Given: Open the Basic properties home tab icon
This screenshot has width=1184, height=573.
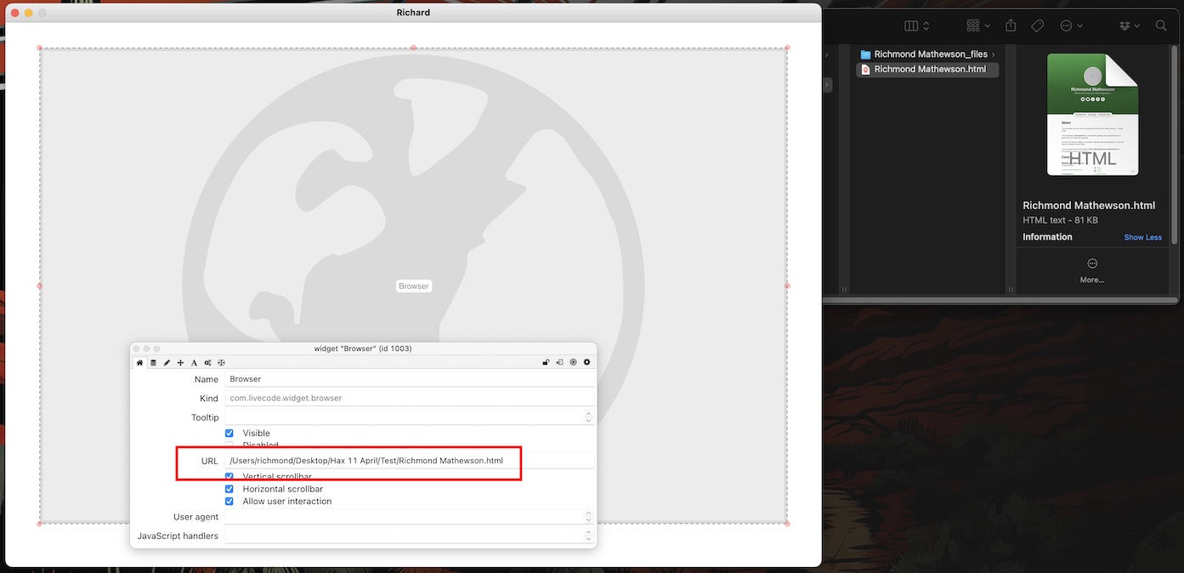Looking at the screenshot, I should pos(139,362).
